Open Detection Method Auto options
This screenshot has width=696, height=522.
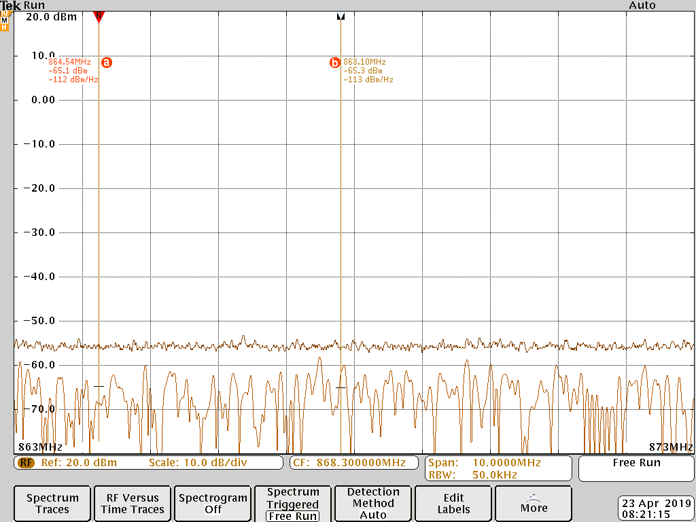tap(373, 504)
